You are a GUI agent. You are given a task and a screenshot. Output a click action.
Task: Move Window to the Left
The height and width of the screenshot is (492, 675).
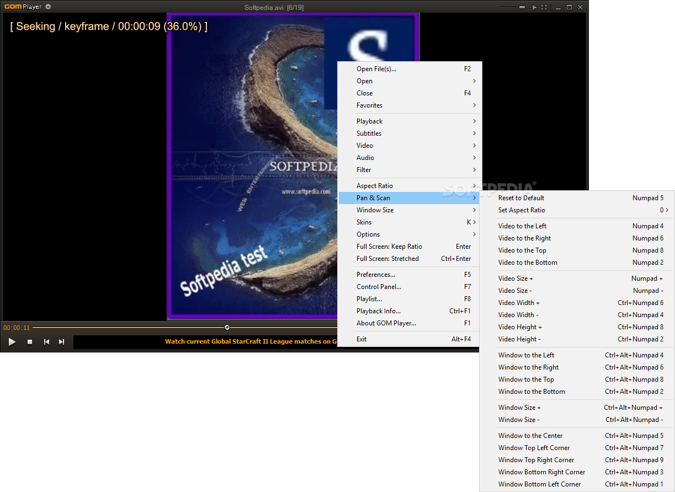pos(577,355)
